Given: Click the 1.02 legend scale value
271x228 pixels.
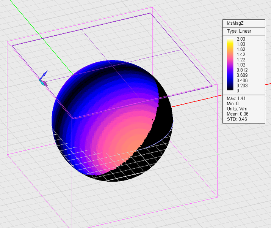Looking at the screenshot, I should (241, 65).
